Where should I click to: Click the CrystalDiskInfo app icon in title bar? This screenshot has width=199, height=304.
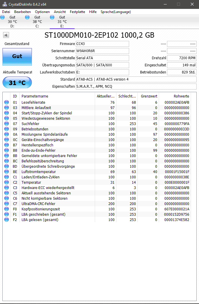pos(5,4)
